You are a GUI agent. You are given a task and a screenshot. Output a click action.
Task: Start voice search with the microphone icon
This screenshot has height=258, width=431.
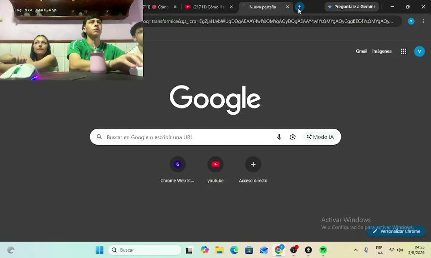point(279,137)
